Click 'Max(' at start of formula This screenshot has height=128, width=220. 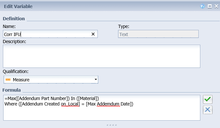pyautogui.click(x=12, y=98)
